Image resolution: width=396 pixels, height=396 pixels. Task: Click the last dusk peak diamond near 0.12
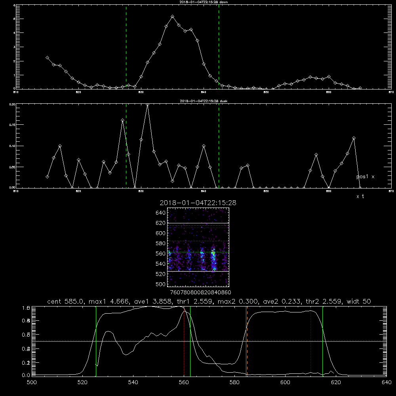[x=354, y=138]
